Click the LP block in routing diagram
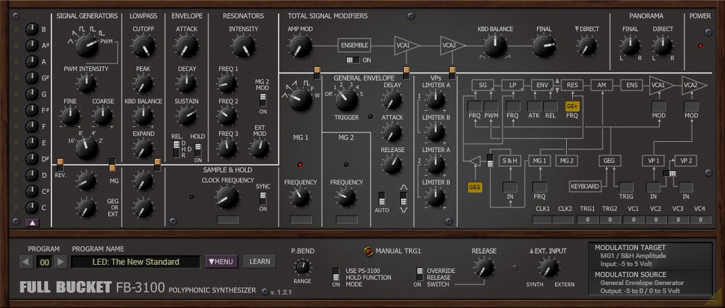The height and width of the screenshot is (308, 725). coord(513,85)
